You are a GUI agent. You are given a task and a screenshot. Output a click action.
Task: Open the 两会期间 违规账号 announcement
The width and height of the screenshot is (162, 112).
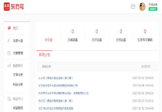click(x=64, y=93)
